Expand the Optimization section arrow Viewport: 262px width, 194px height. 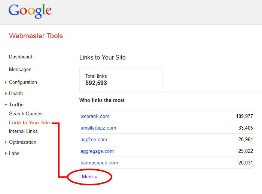tap(6, 142)
